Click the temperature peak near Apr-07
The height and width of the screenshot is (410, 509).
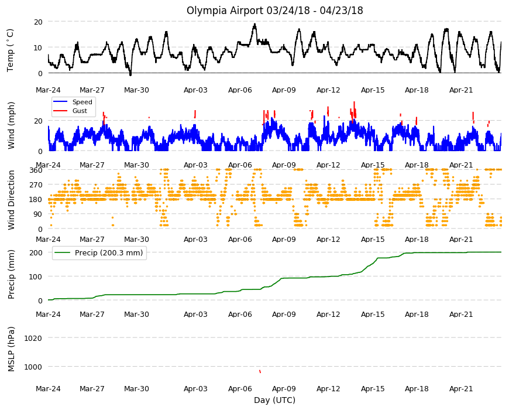255,25
